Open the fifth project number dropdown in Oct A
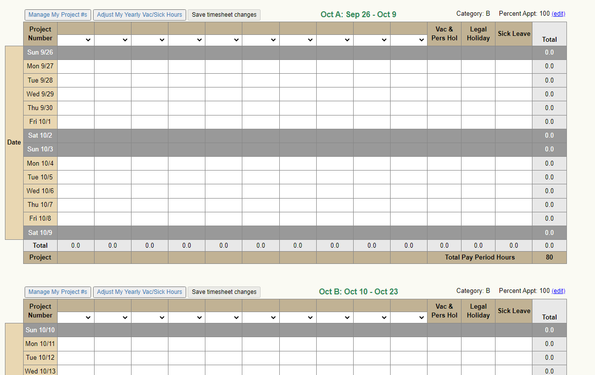This screenshot has height=375, width=595. [x=224, y=40]
